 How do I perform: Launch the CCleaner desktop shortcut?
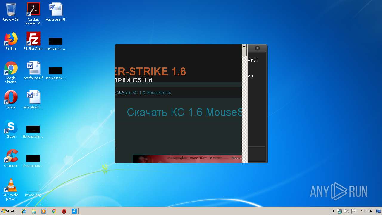pos(11,158)
